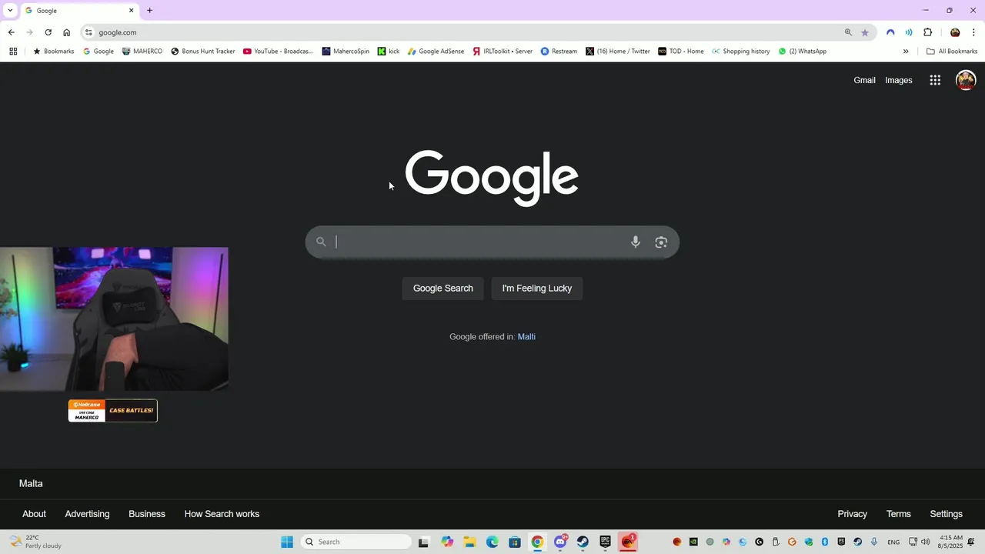View site information for google.com
985x554 pixels.
pyautogui.click(x=88, y=32)
